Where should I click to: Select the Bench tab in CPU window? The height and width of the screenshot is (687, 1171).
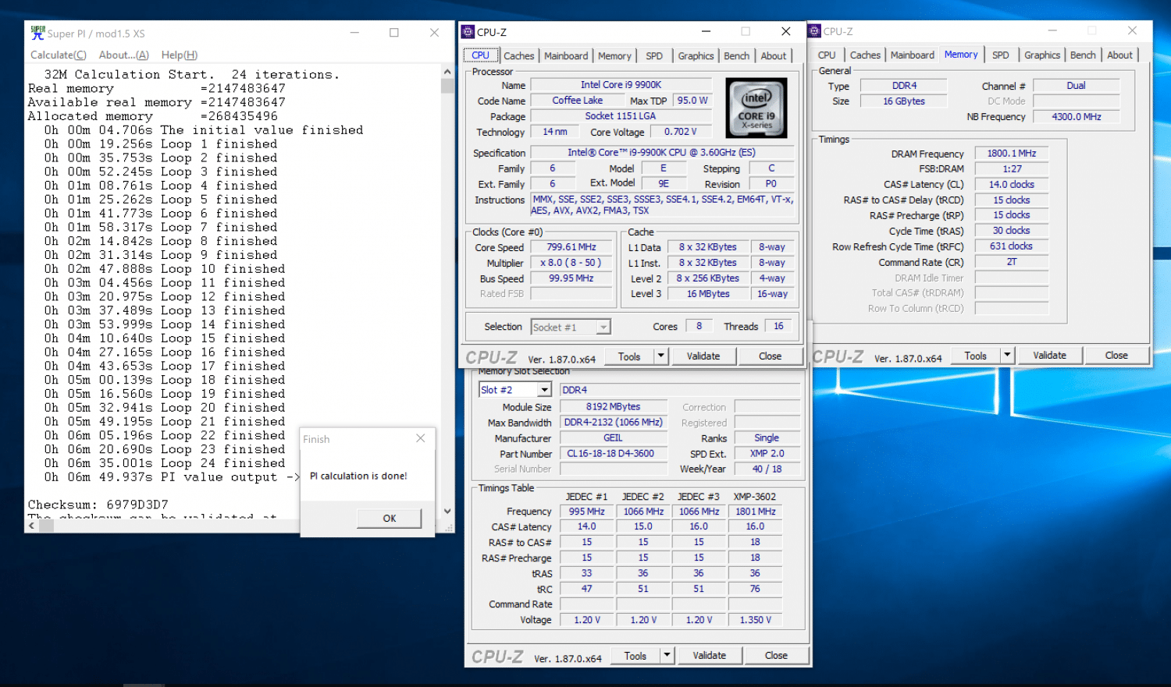tap(736, 56)
